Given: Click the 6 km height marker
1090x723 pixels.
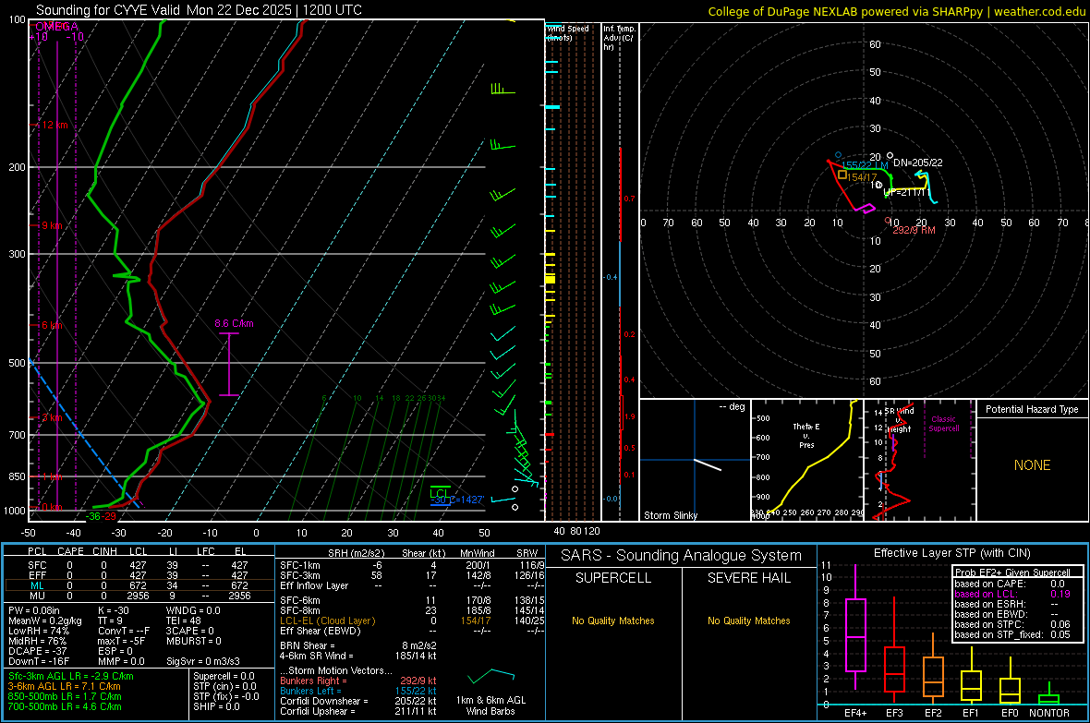Looking at the screenshot, I should click(x=51, y=325).
